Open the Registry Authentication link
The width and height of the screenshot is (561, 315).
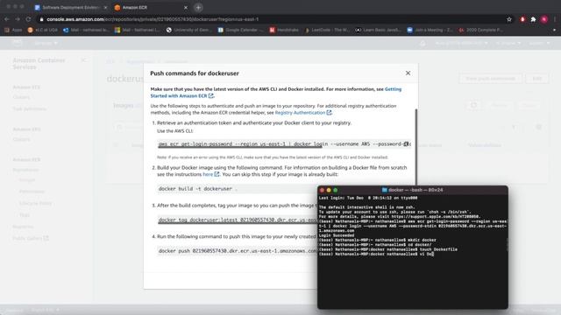303,113
